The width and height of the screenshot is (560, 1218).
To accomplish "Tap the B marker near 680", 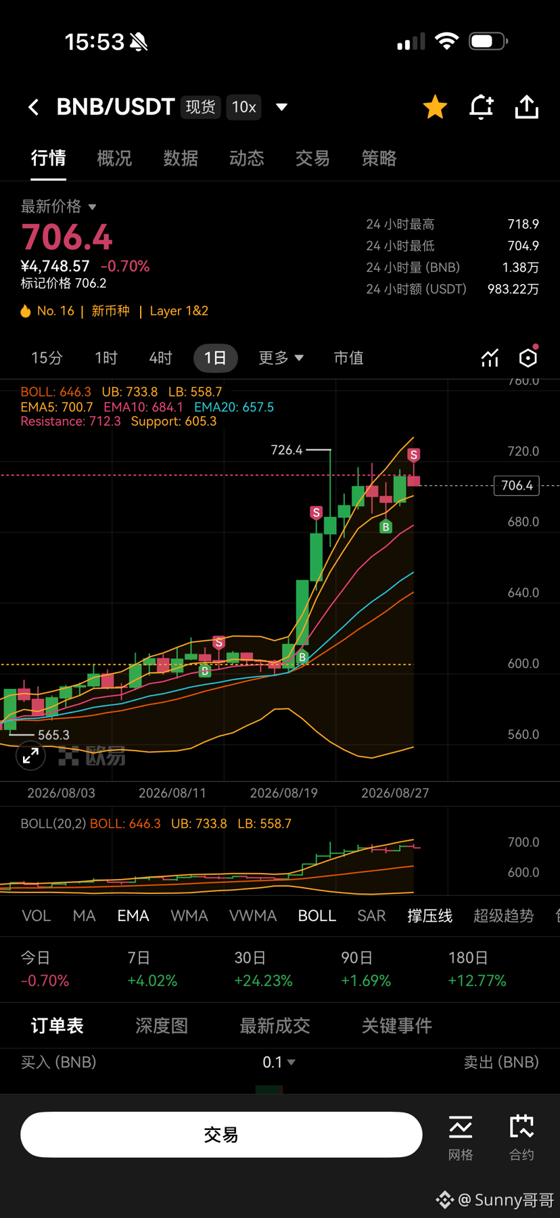I will (x=386, y=526).
